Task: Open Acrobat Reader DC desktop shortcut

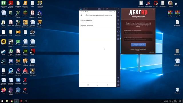Action: [11, 5]
